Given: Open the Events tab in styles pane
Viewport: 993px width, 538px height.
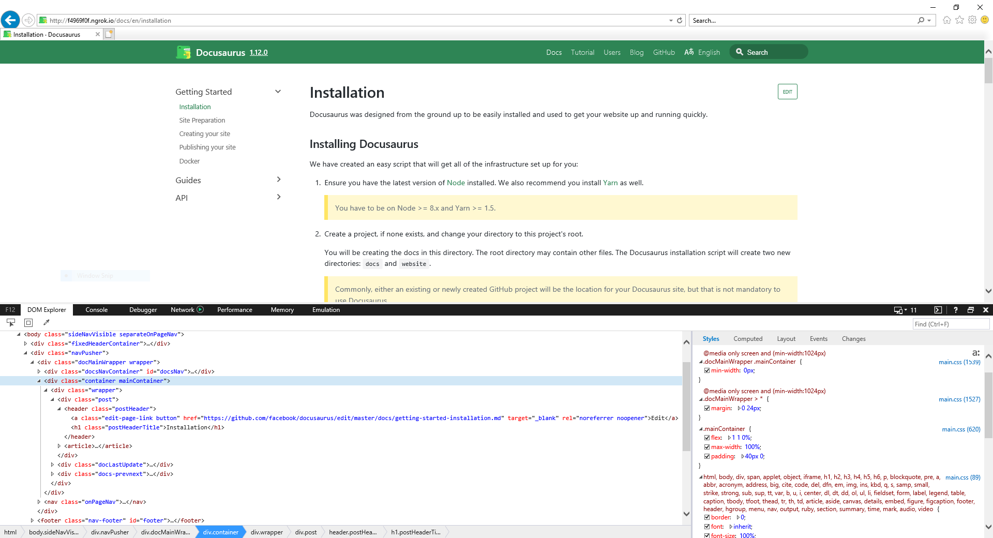Looking at the screenshot, I should click(818, 339).
